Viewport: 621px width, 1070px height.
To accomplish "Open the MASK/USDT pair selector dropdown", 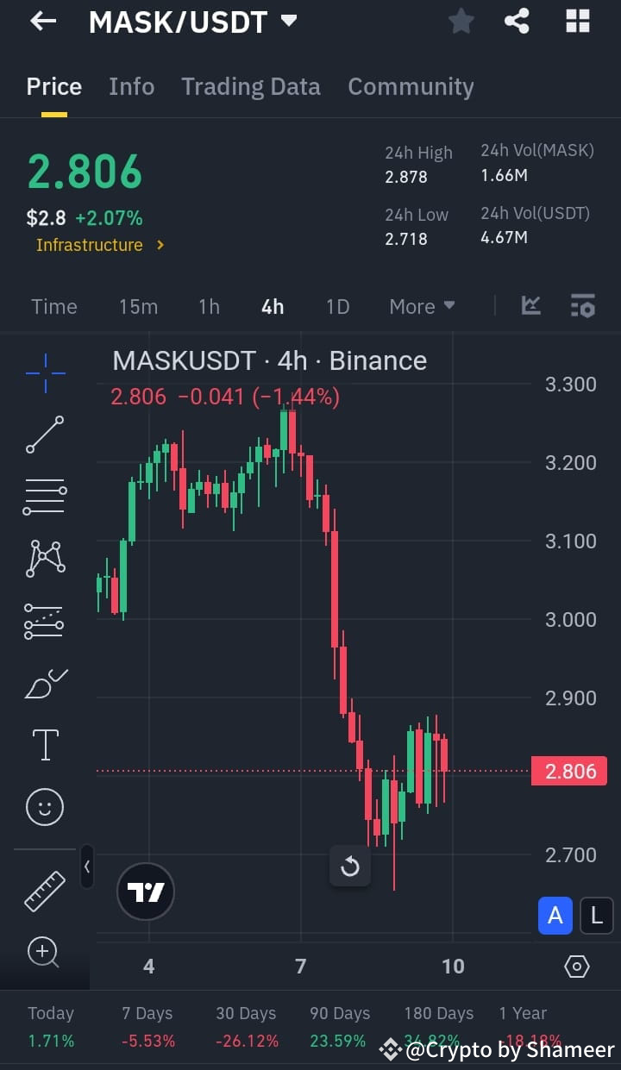I will pos(289,21).
